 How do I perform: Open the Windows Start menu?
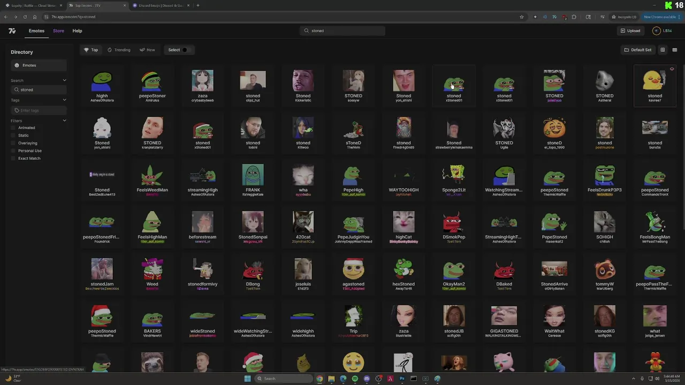[247, 379]
